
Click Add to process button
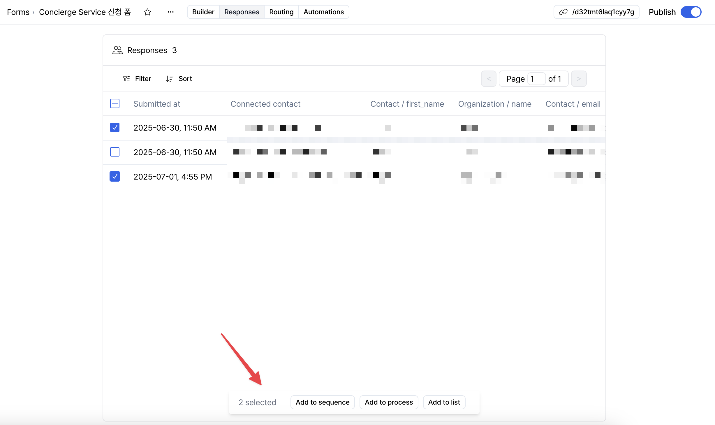tap(389, 402)
